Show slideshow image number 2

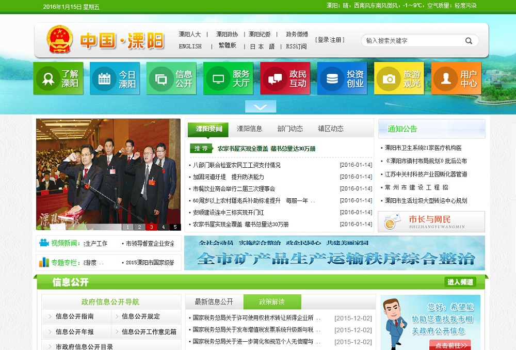139,227
